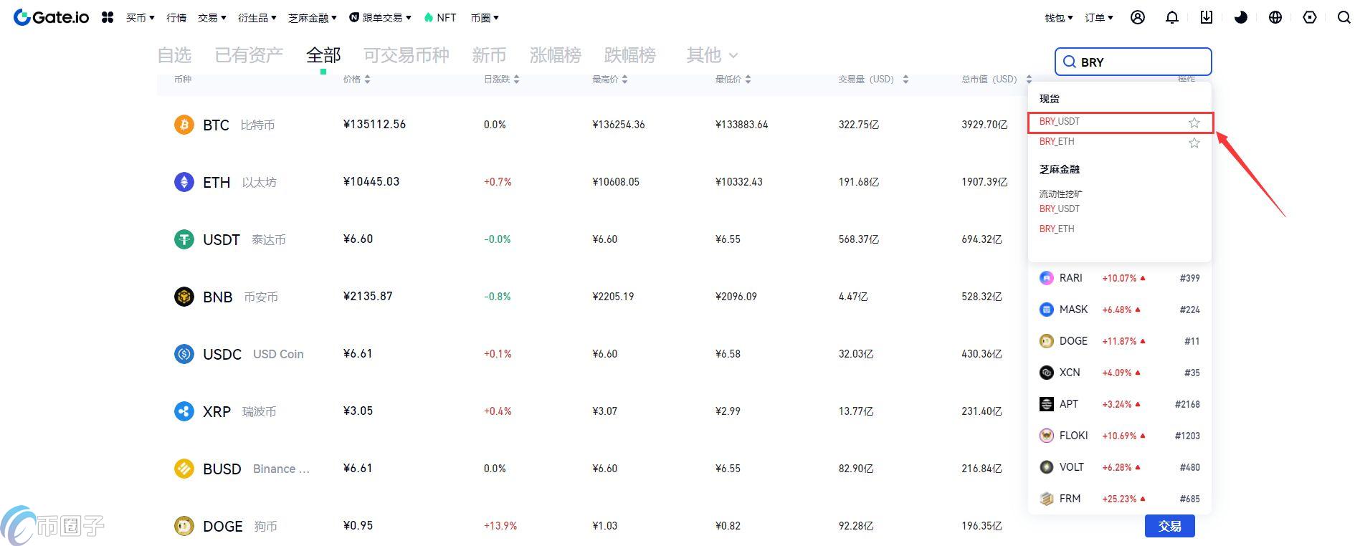The height and width of the screenshot is (546, 1360).
Task: Expand the 其他 tab dropdown
Action: pos(712,55)
